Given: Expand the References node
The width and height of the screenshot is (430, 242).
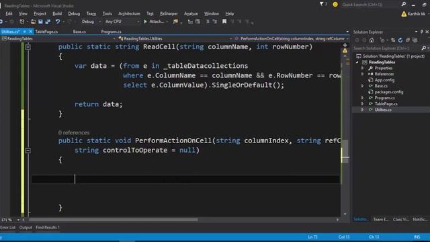Looking at the screenshot, I should tap(363, 74).
